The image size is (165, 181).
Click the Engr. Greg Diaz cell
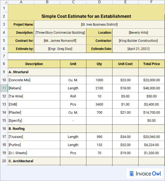tap(60, 49)
